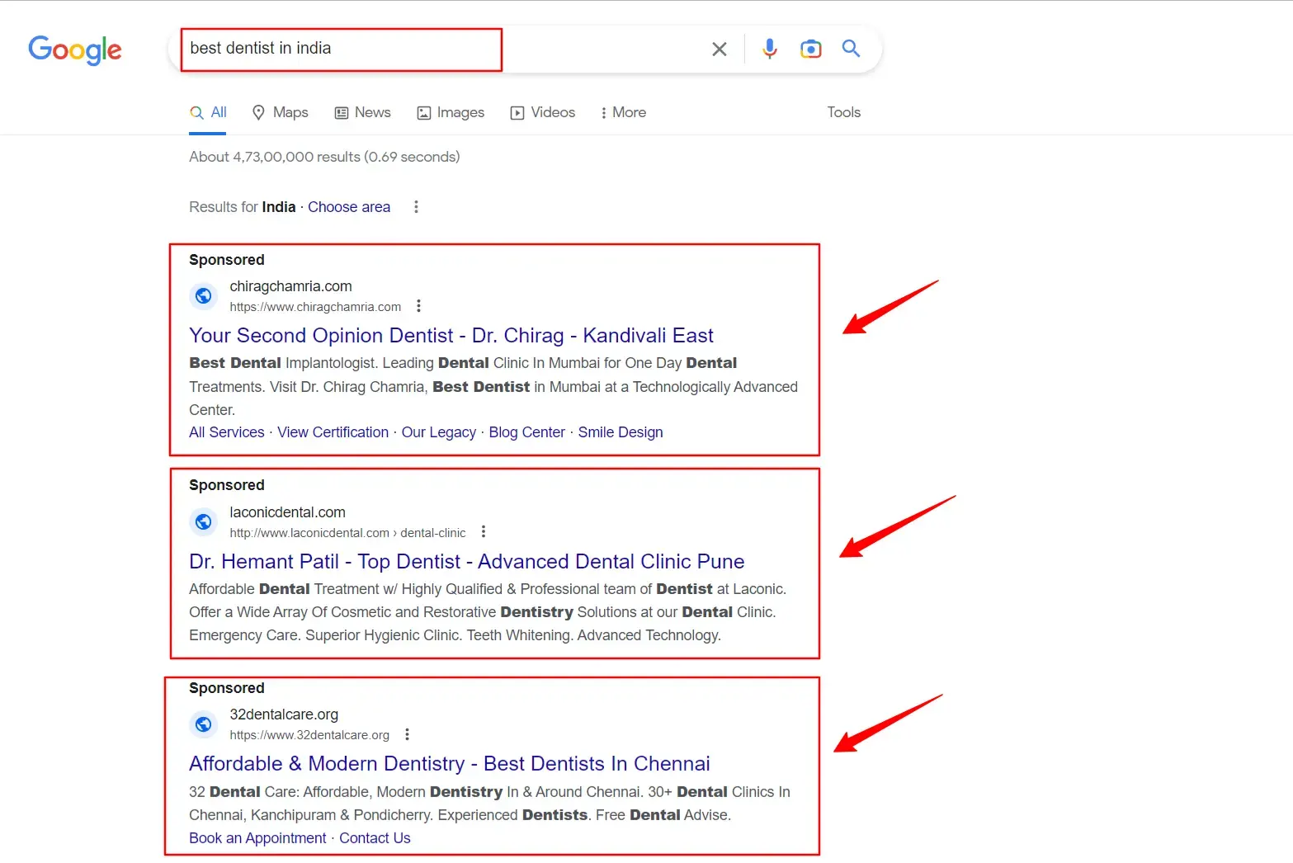Open three-dot options beside Choose area
This screenshot has height=863, width=1293.
(x=416, y=207)
